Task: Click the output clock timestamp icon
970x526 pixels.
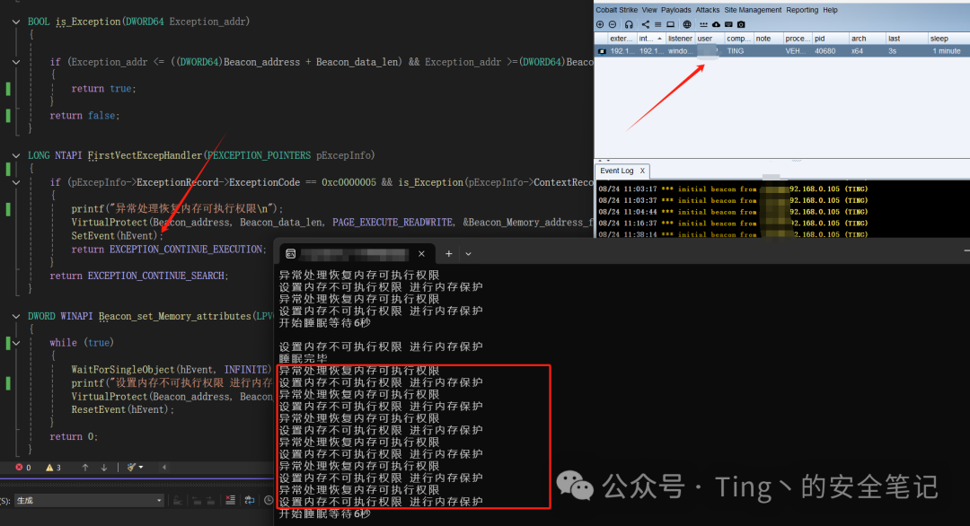Action: click(x=269, y=500)
